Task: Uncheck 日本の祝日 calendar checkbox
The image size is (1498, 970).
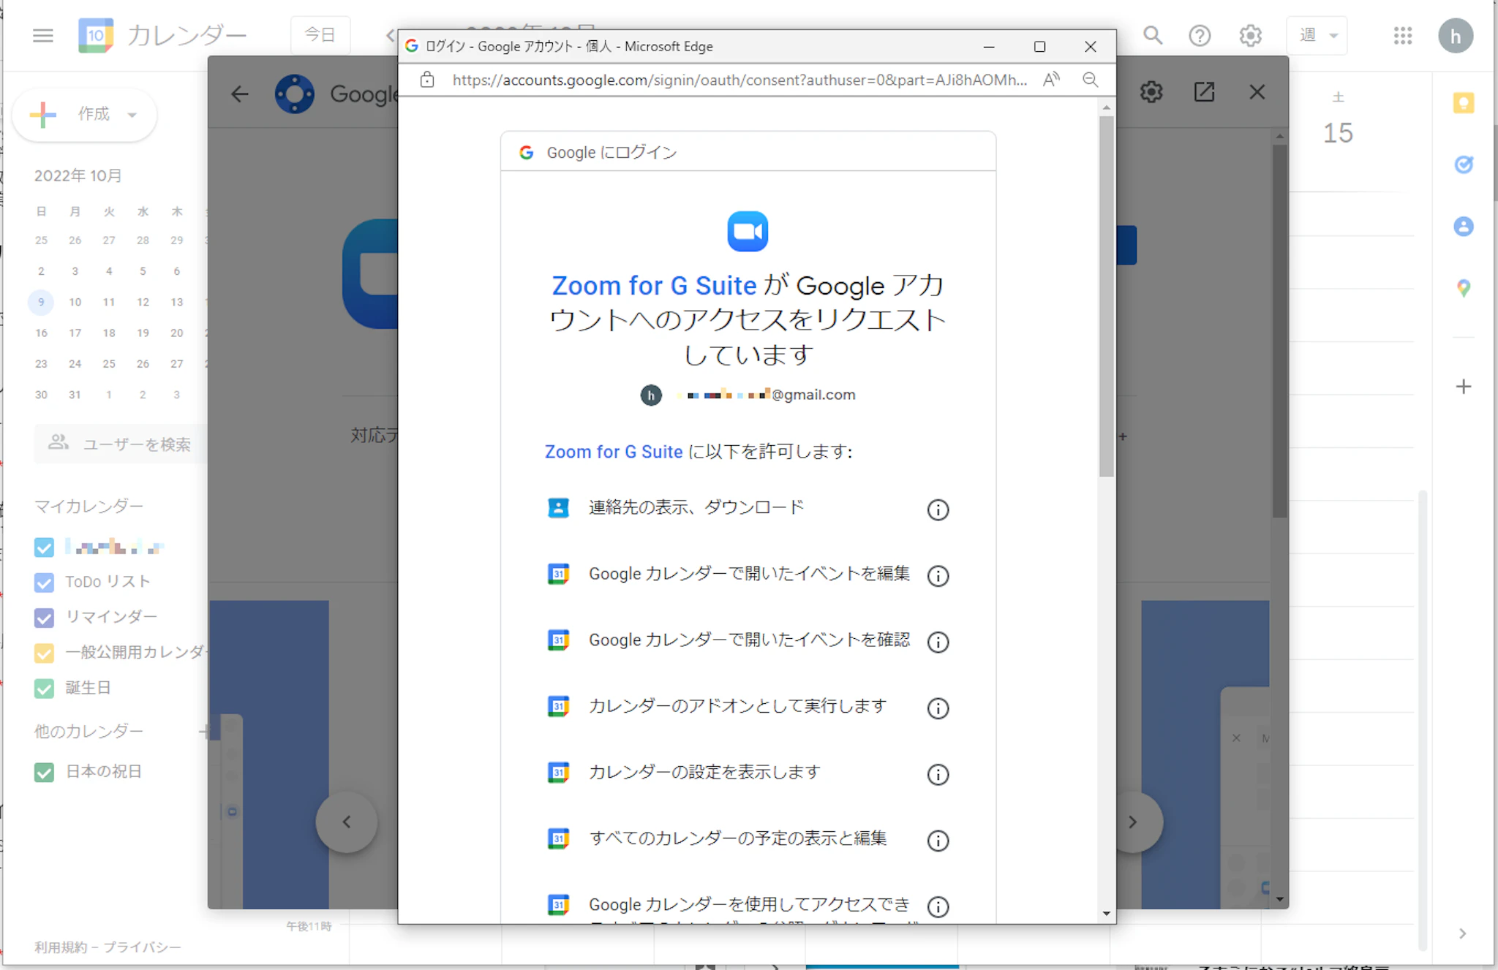Action: click(x=44, y=772)
